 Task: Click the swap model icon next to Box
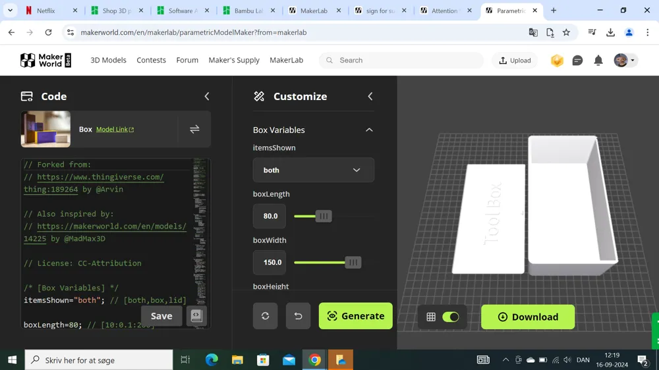(x=194, y=129)
